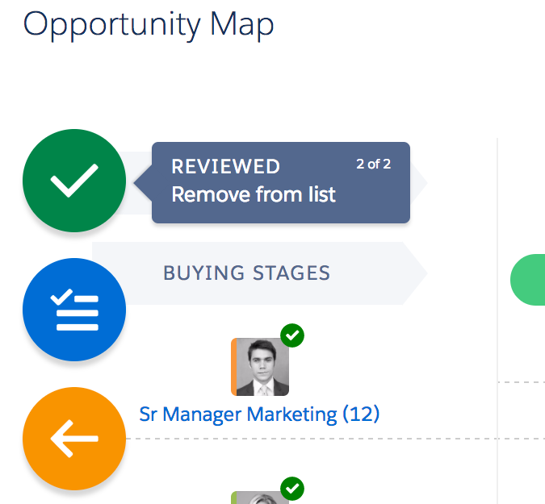Viewport: 545px width, 504px height.
Task: Click the Opportunity Map page title
Action: [x=149, y=25]
